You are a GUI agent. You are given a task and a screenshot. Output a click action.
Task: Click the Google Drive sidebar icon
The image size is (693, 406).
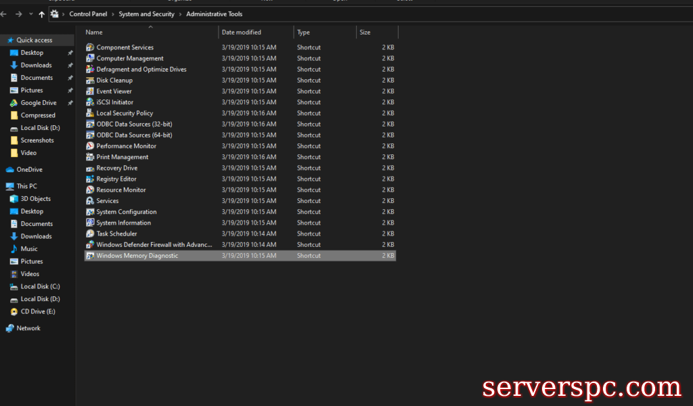click(14, 103)
